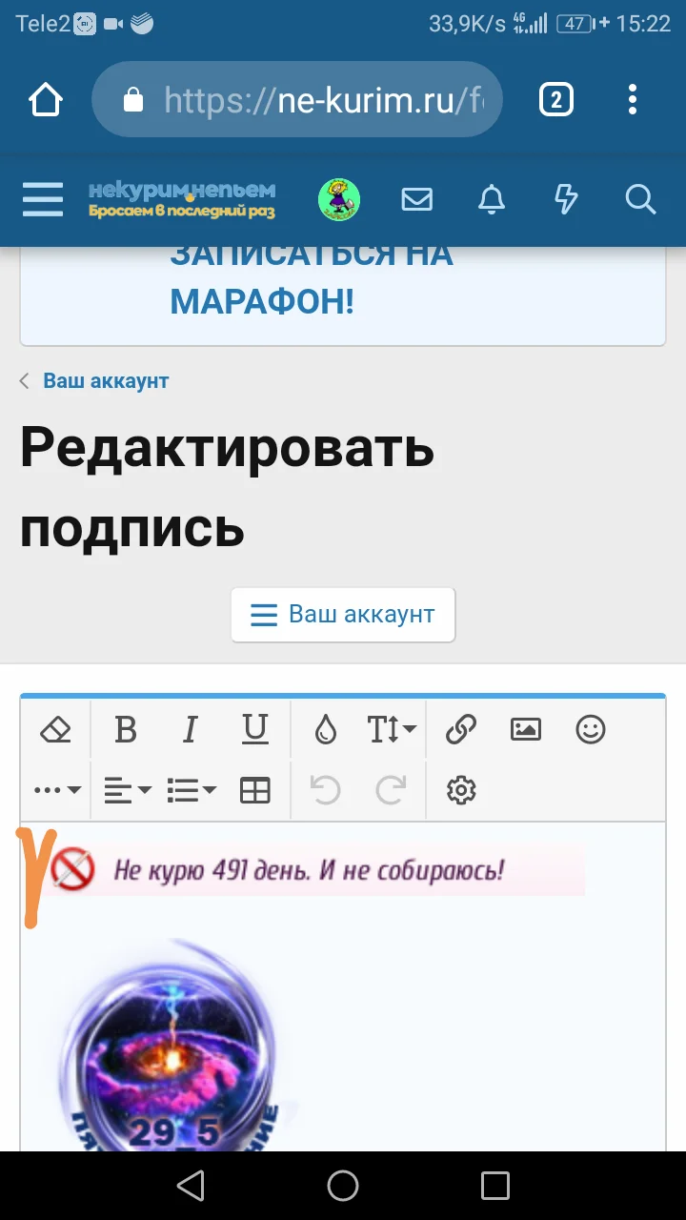Click the ЗАПИСАТЬСЯ НА МАРАФОН! link
This screenshot has height=1220, width=686.
312,277
